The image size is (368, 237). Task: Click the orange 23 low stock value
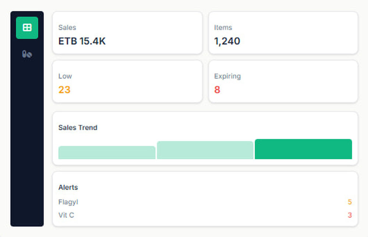click(64, 90)
